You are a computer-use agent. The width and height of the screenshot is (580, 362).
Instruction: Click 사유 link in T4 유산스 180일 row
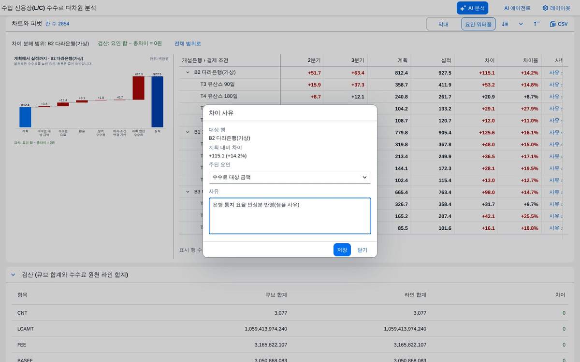tap(555, 97)
